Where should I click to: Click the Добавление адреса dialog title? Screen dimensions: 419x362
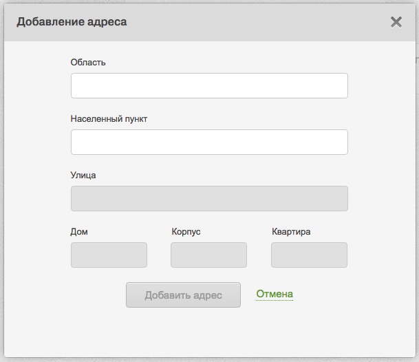click(72, 22)
